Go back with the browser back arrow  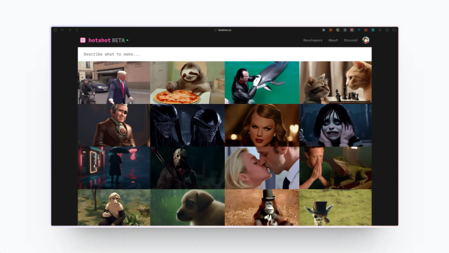tap(62, 30)
